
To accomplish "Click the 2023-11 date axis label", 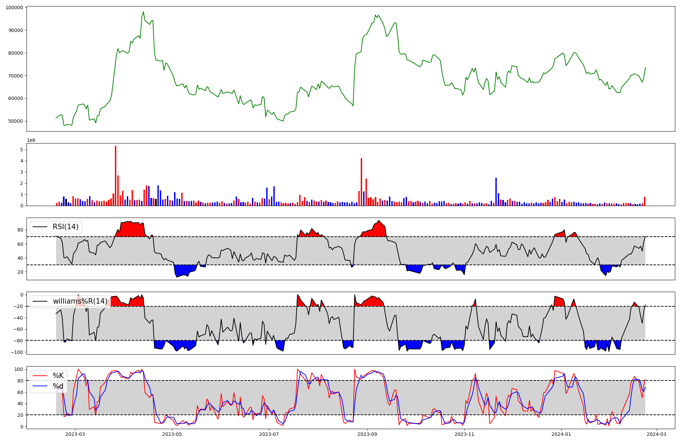I will click(x=464, y=434).
